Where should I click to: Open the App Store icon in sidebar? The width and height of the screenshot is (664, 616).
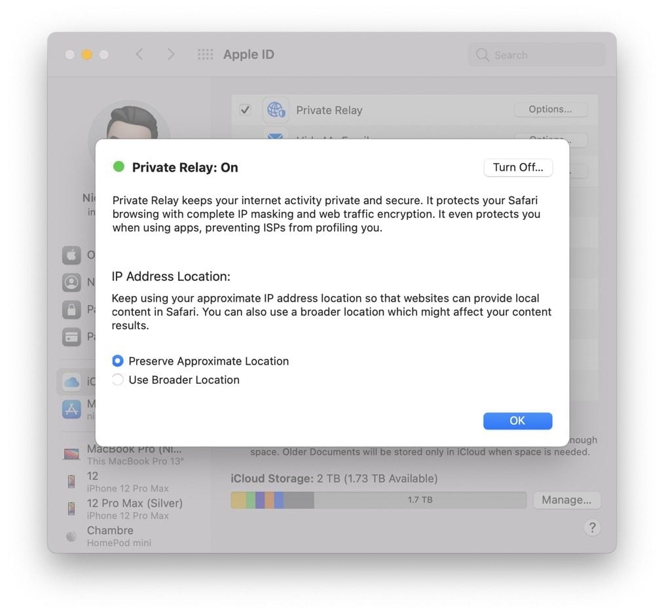click(x=71, y=409)
